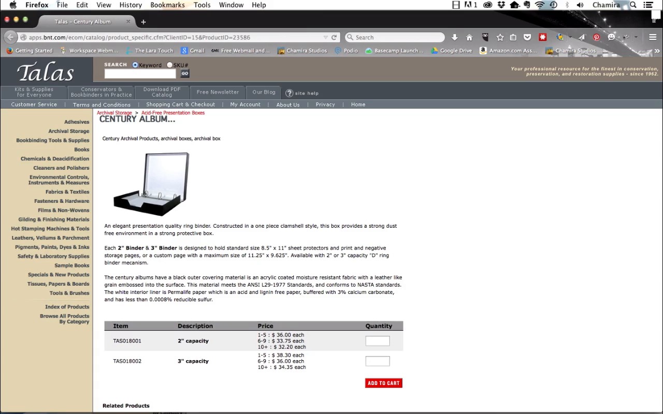This screenshot has width=663, height=414.
Task: Click the Century Album product image
Action: pyautogui.click(x=151, y=184)
